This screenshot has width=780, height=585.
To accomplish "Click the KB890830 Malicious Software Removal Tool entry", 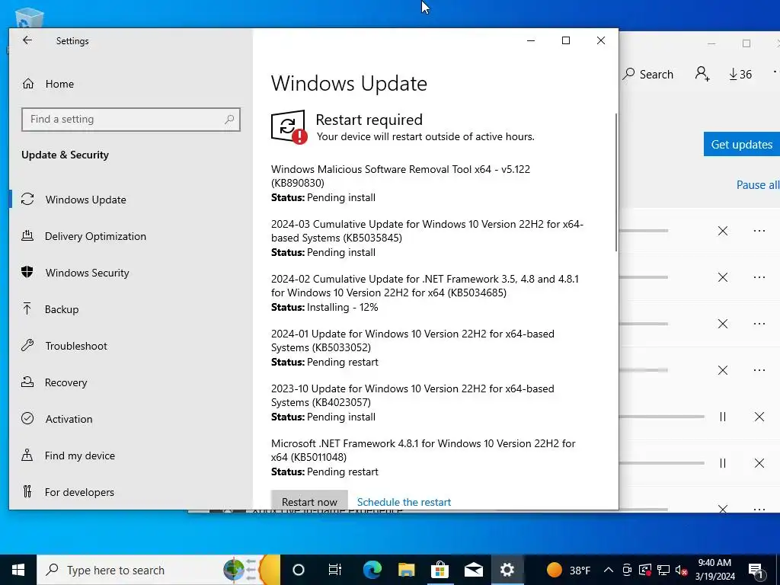I will coord(401,183).
